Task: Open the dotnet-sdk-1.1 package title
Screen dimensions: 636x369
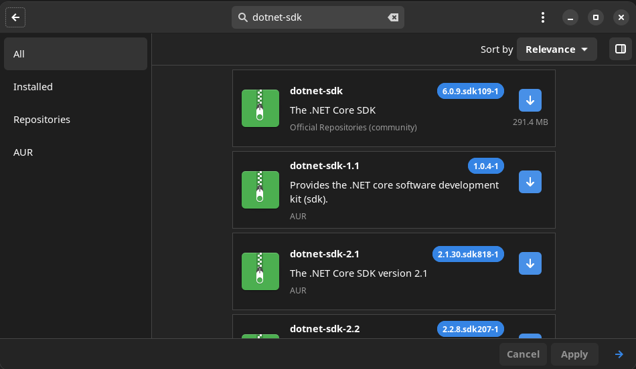Action: [x=324, y=166]
